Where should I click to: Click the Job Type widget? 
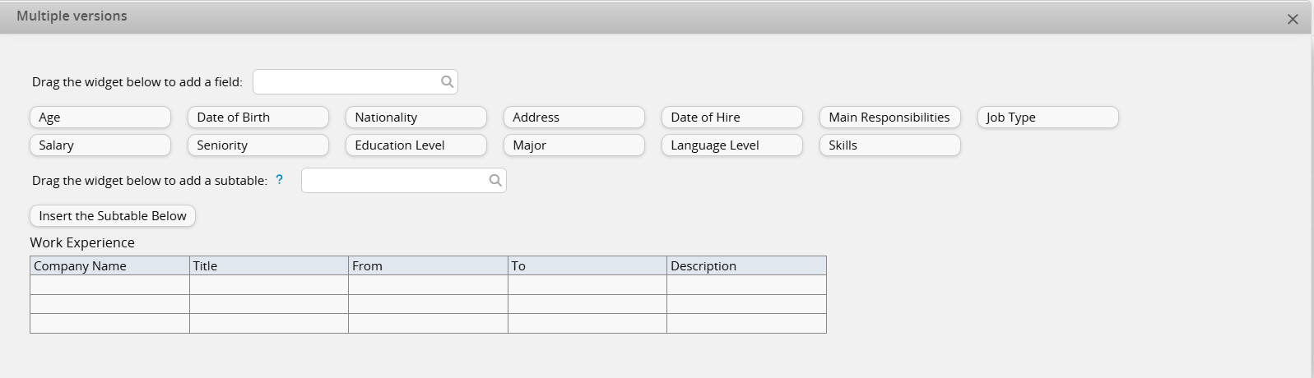(1048, 118)
